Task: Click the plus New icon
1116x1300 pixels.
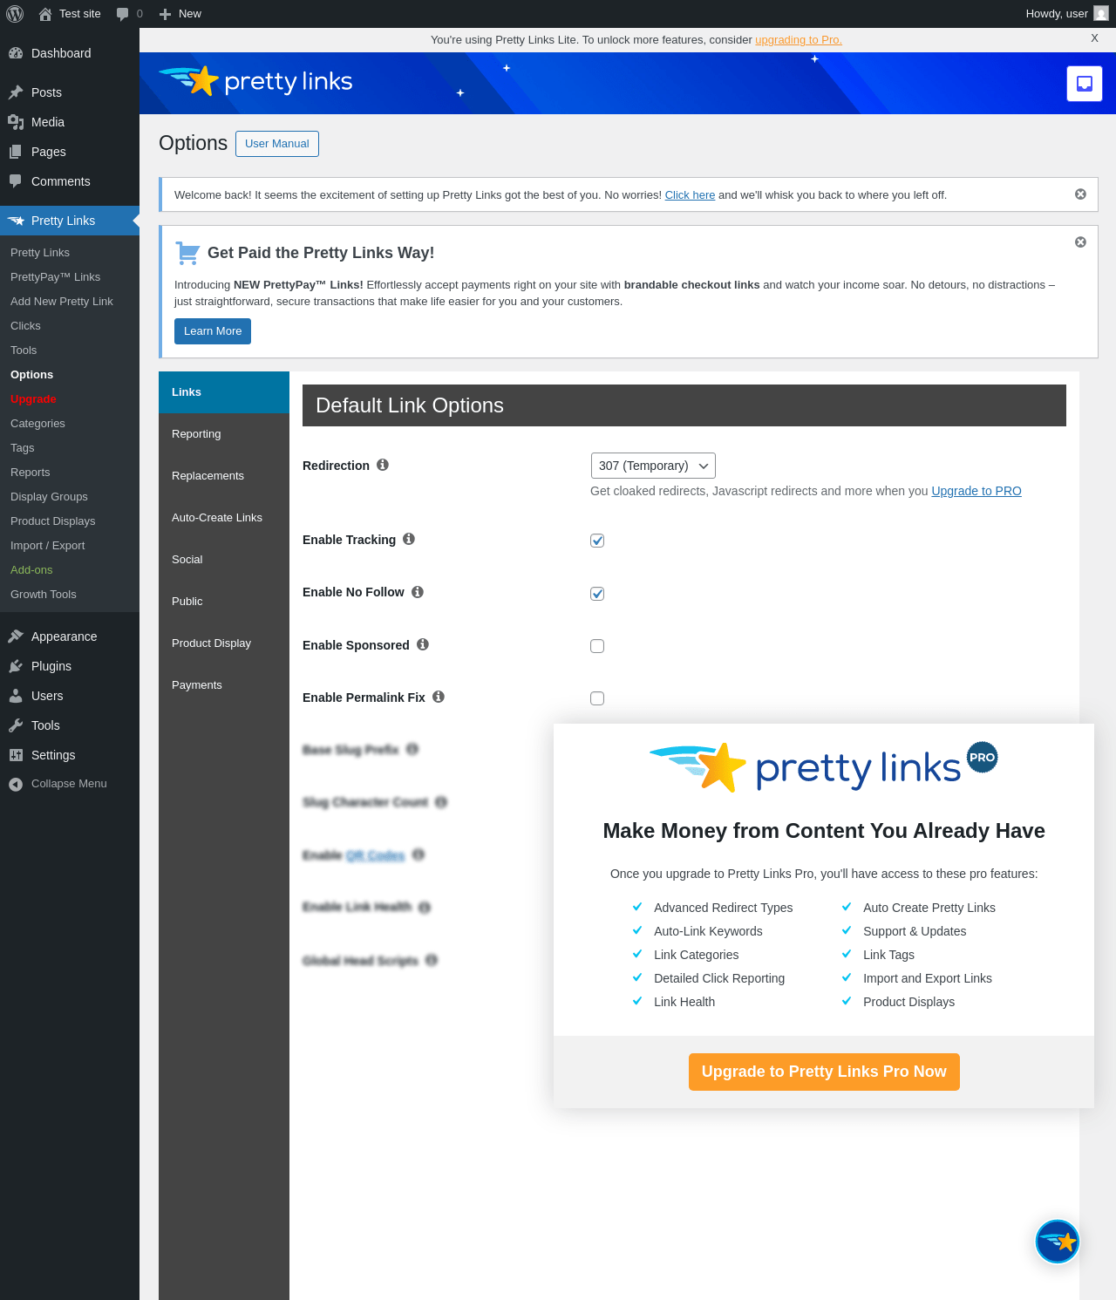Action: point(165,14)
